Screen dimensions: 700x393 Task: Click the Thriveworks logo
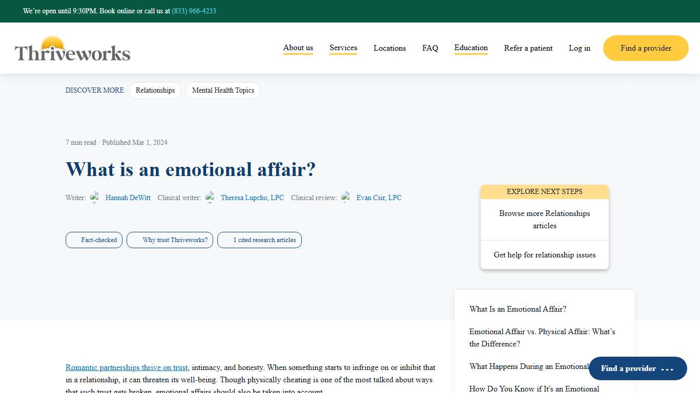click(x=72, y=48)
